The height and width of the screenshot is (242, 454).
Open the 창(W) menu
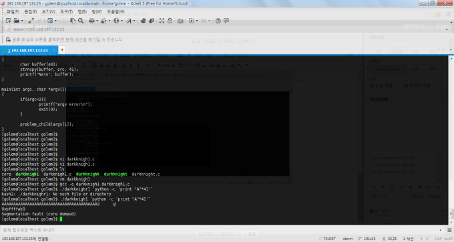pyautogui.click(x=97, y=11)
